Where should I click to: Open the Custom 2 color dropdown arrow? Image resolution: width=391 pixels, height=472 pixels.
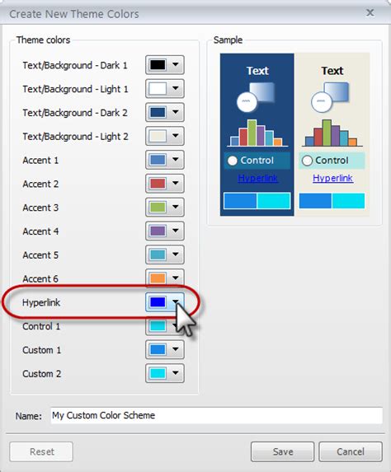176,373
